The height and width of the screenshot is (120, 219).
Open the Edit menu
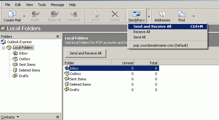18,5
